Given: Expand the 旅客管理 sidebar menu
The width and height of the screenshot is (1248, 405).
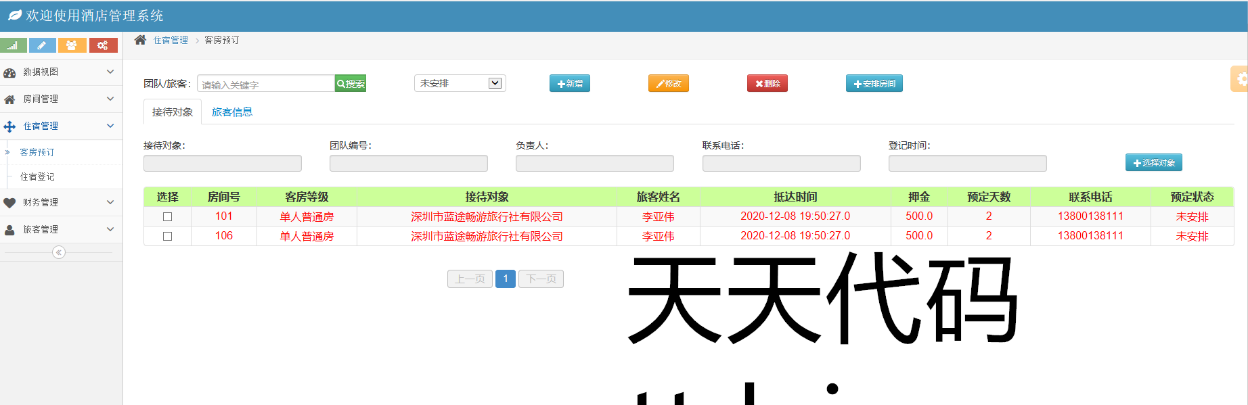Looking at the screenshot, I should [x=58, y=229].
